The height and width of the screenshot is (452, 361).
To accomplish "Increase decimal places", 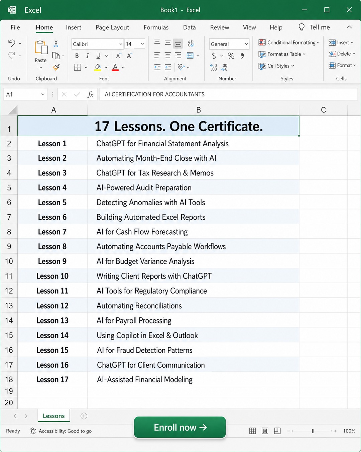I will pyautogui.click(x=214, y=67).
